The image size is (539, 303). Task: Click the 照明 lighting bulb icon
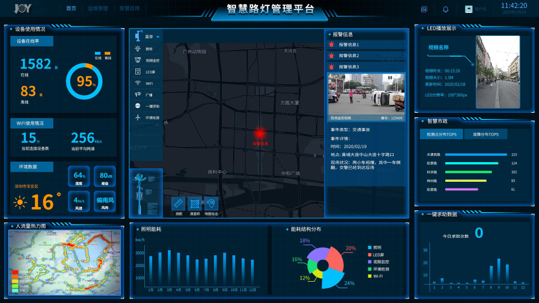138,49
